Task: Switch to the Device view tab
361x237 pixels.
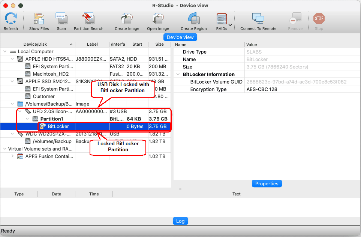Action: pyautogui.click(x=180, y=37)
